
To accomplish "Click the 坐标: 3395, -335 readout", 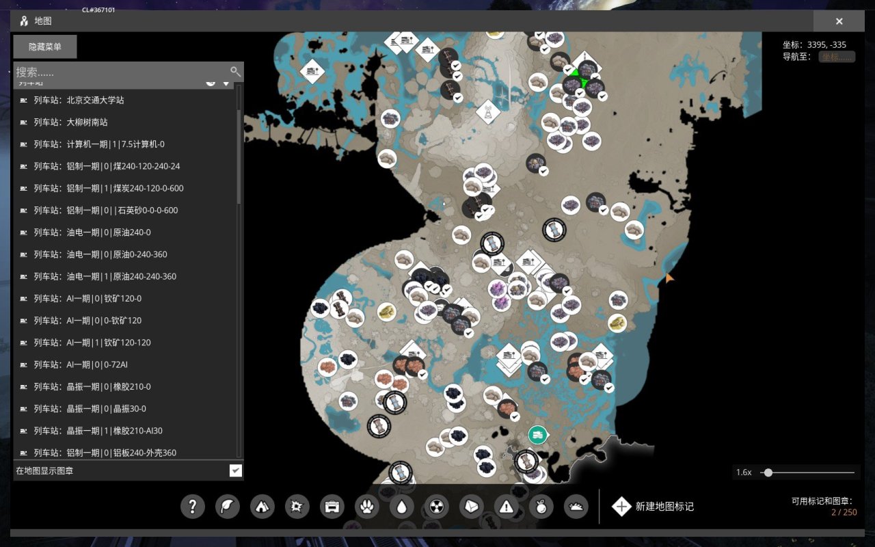I will coord(814,44).
